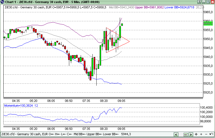The height and width of the screenshot is (138, 215).
Task: Click the Bollinger settings text 20,2,0
Action: coord(200,8)
